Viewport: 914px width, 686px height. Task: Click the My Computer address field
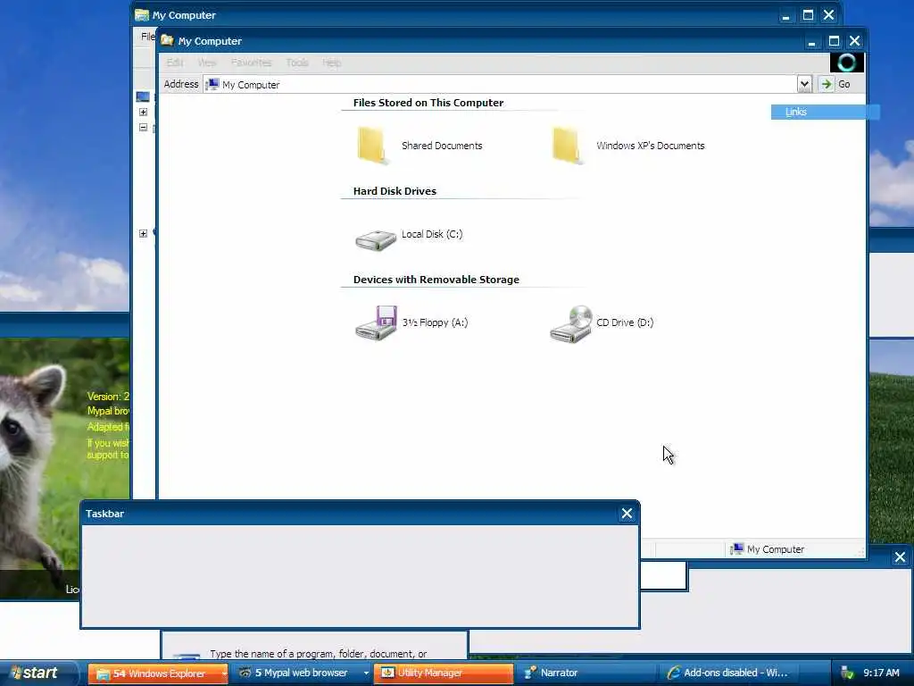click(502, 85)
